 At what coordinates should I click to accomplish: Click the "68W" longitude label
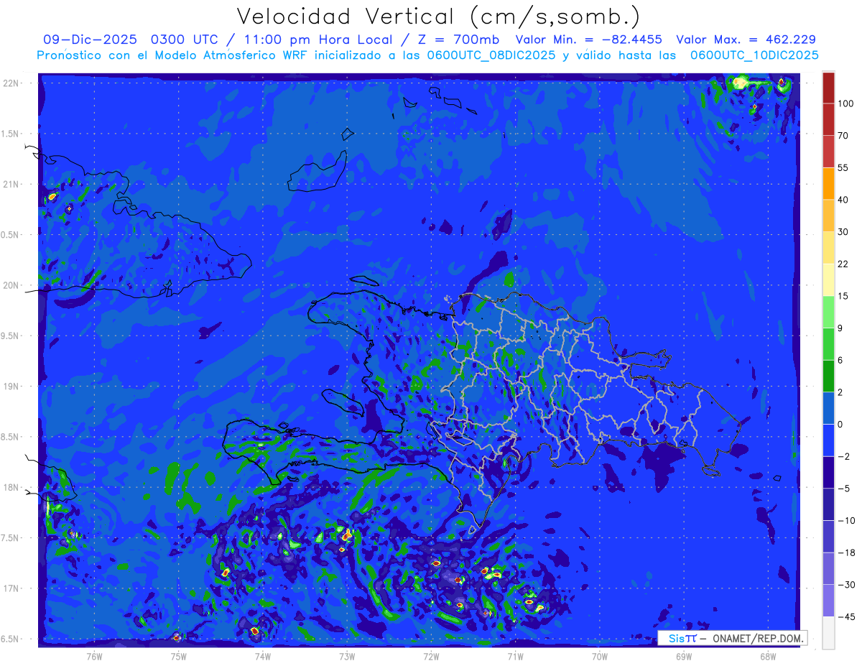point(768,656)
